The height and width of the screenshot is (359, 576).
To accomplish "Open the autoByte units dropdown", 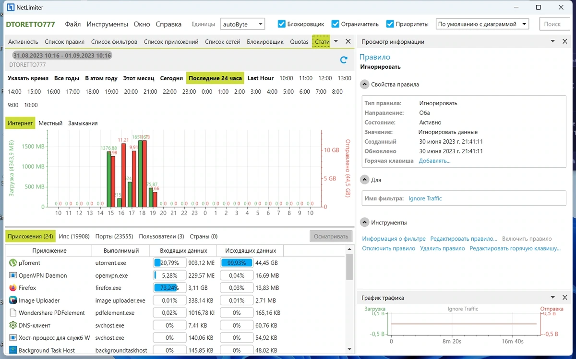I will (242, 24).
